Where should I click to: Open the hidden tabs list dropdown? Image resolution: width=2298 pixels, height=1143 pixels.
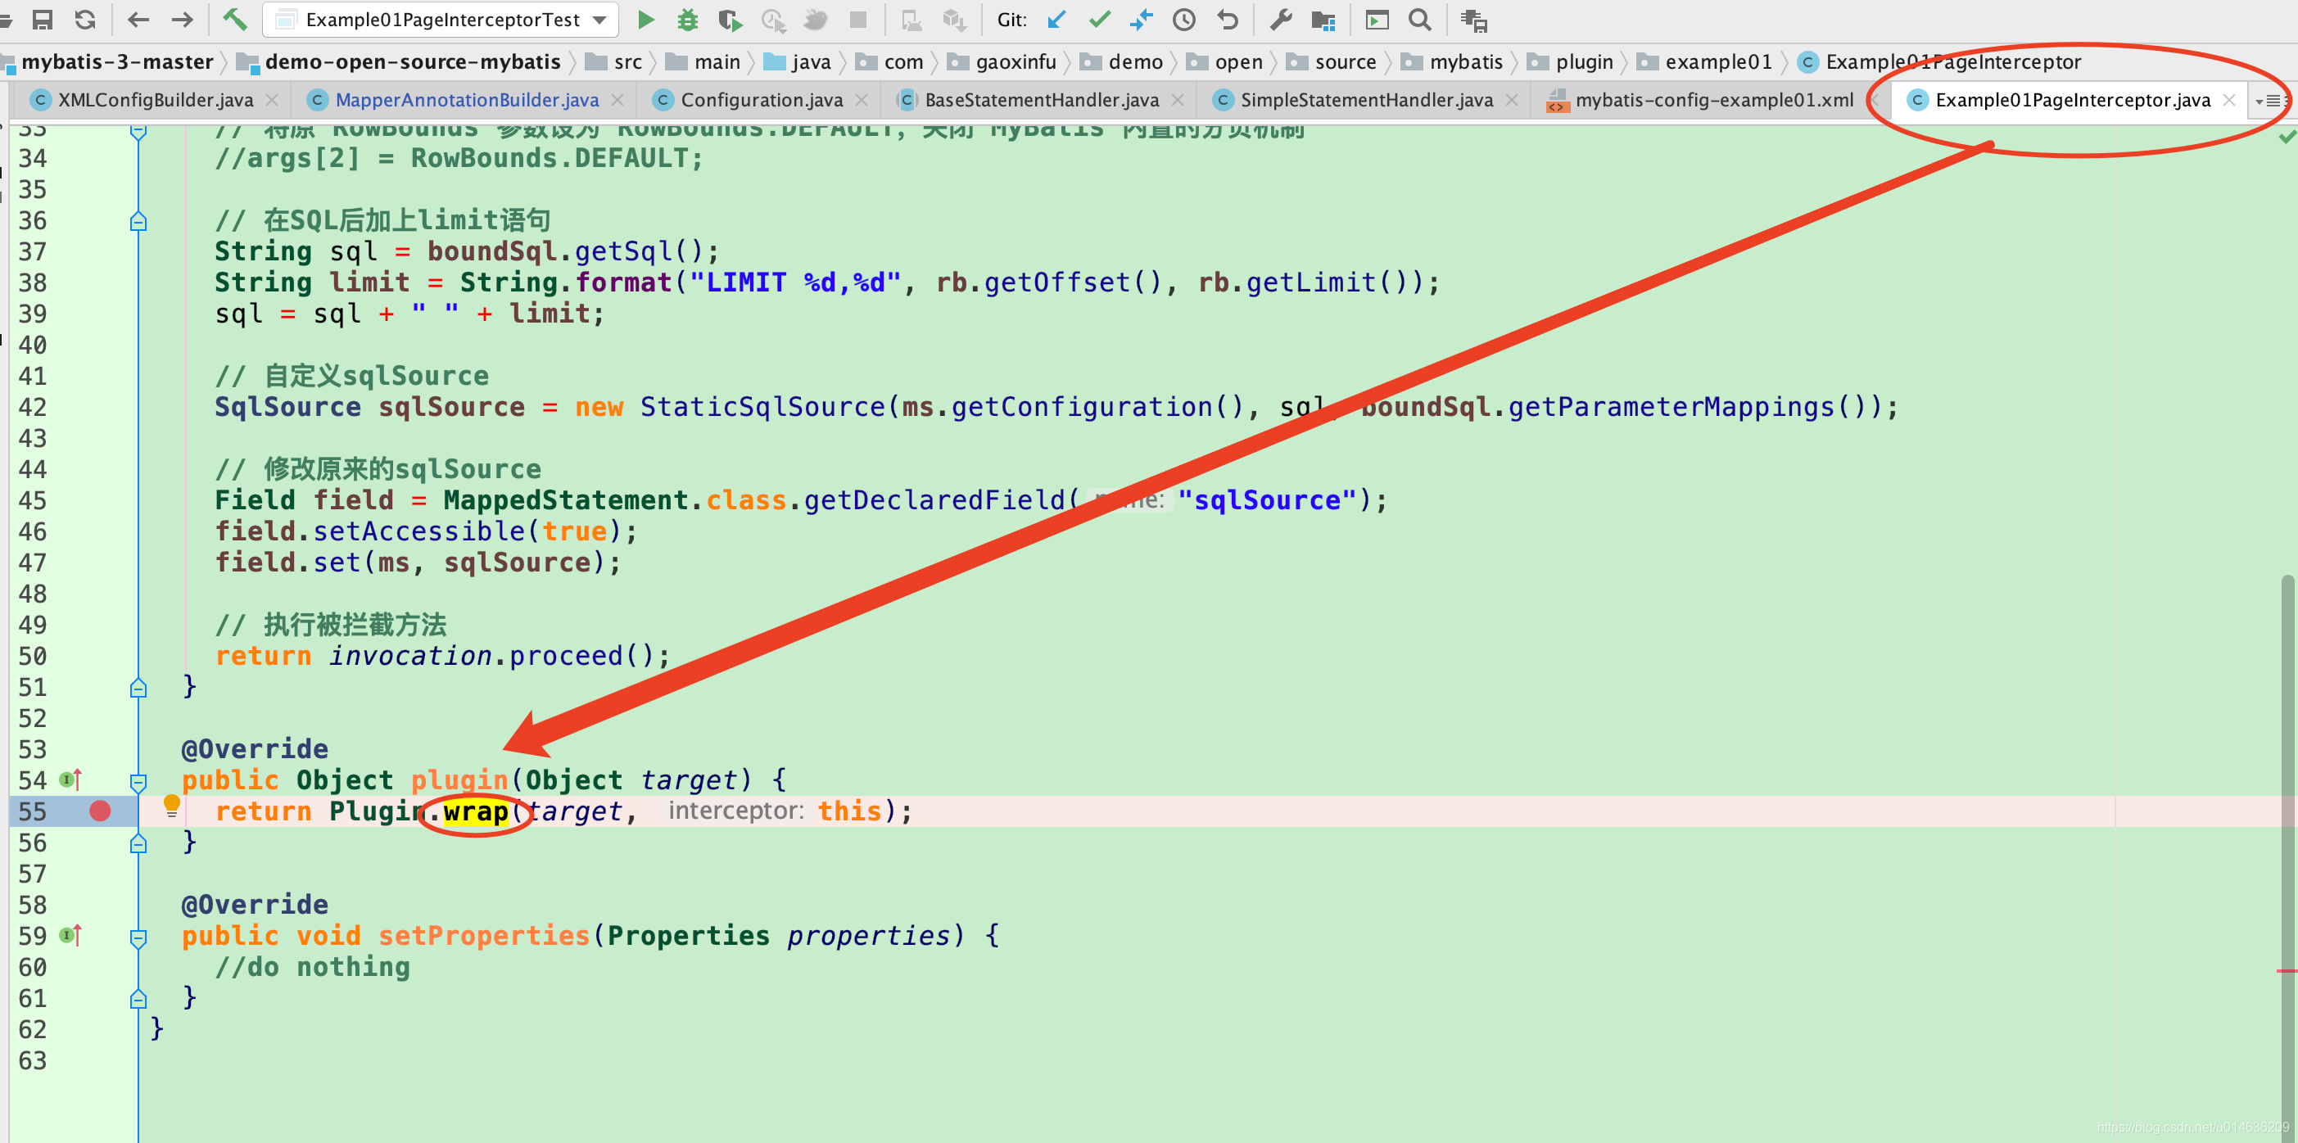(2269, 101)
